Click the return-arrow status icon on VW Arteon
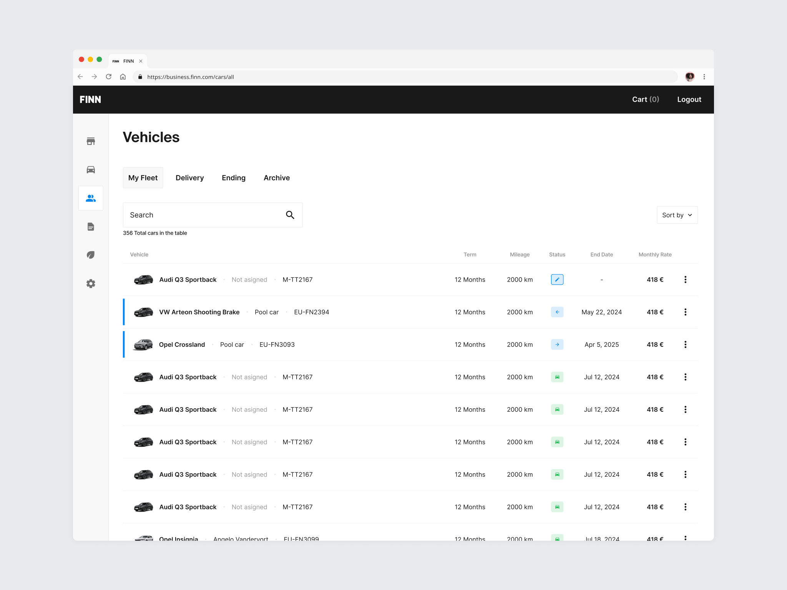 557,312
